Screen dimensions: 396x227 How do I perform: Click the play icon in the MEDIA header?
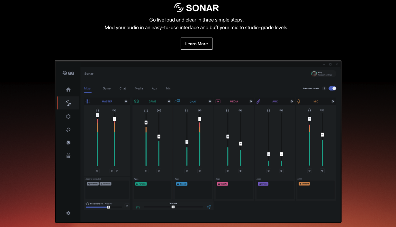[218, 101]
